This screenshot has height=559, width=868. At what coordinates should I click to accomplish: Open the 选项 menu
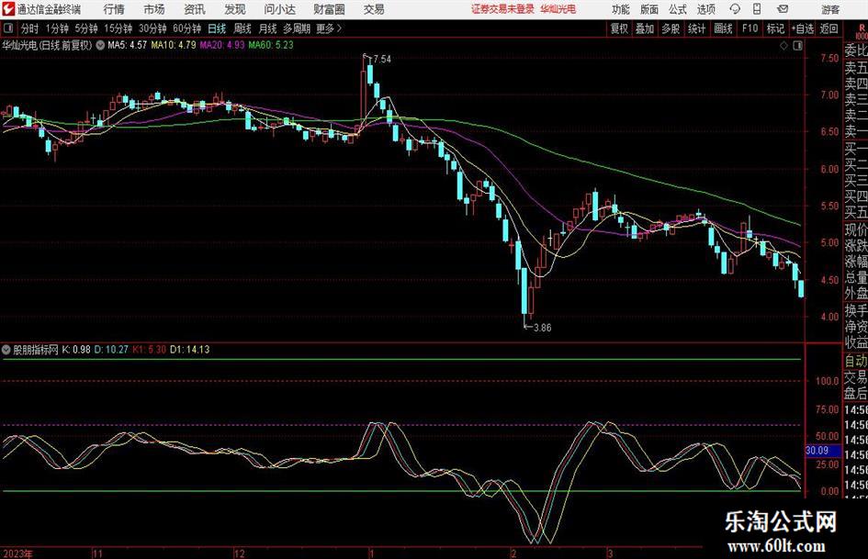tap(705, 9)
